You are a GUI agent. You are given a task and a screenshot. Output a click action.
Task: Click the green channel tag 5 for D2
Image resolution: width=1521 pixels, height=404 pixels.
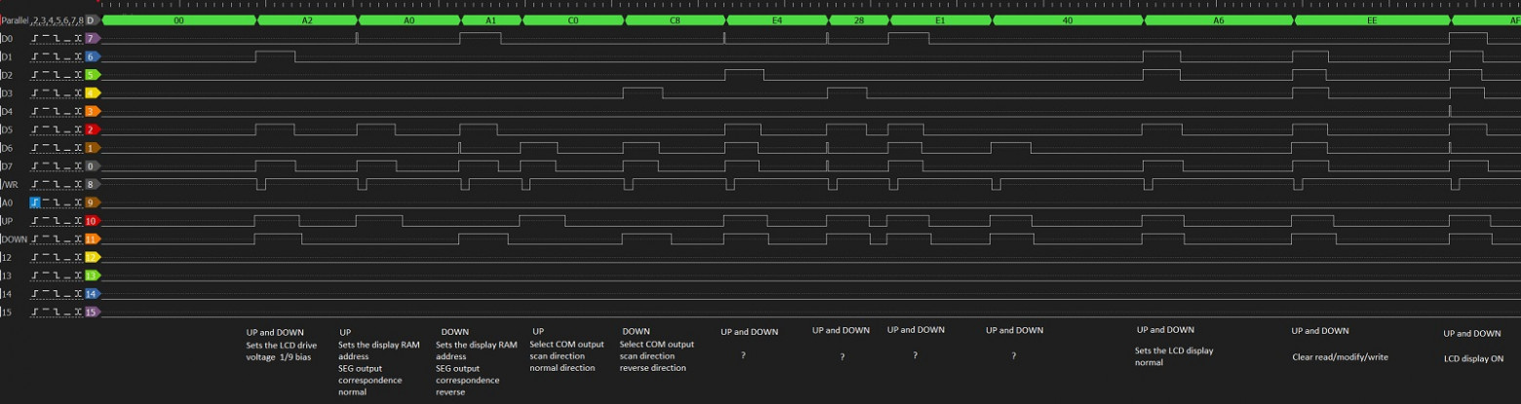92,75
